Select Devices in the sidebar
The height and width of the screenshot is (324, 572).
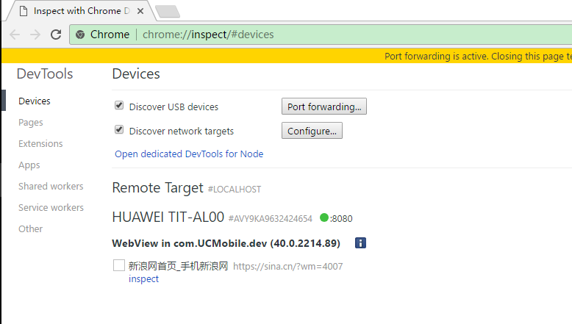[x=35, y=101]
